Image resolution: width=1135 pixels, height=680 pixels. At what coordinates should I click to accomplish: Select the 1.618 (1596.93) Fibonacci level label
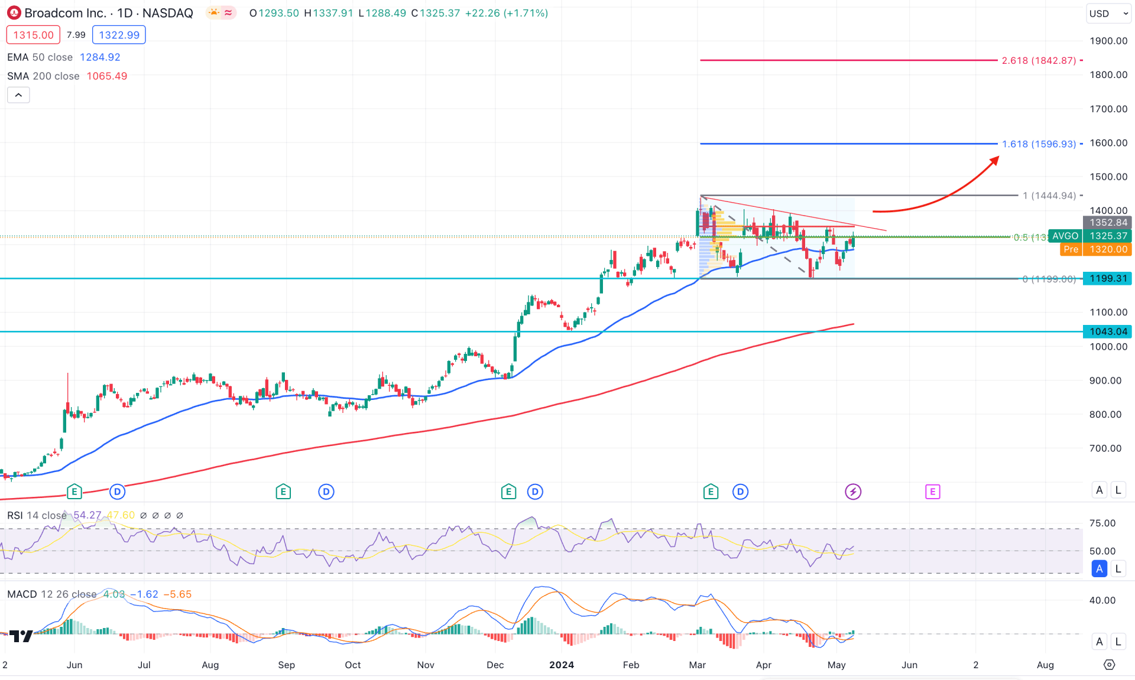click(x=1039, y=144)
